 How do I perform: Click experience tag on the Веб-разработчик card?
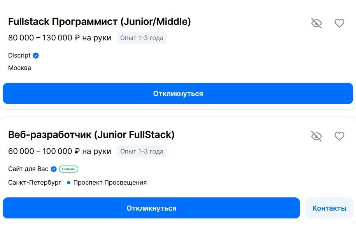(142, 151)
